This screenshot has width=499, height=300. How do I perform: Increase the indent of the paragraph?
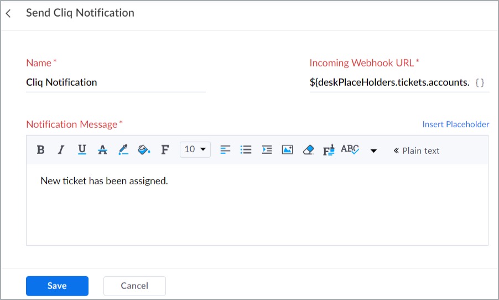(x=267, y=149)
